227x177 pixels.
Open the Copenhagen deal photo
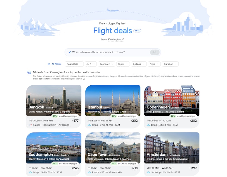coord(172,101)
